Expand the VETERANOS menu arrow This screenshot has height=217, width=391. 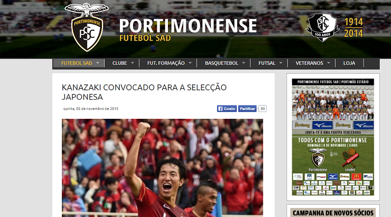pyautogui.click(x=329, y=63)
